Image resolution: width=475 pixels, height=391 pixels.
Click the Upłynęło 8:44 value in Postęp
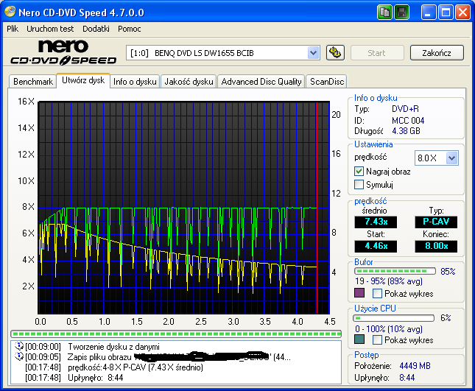pos(407,377)
